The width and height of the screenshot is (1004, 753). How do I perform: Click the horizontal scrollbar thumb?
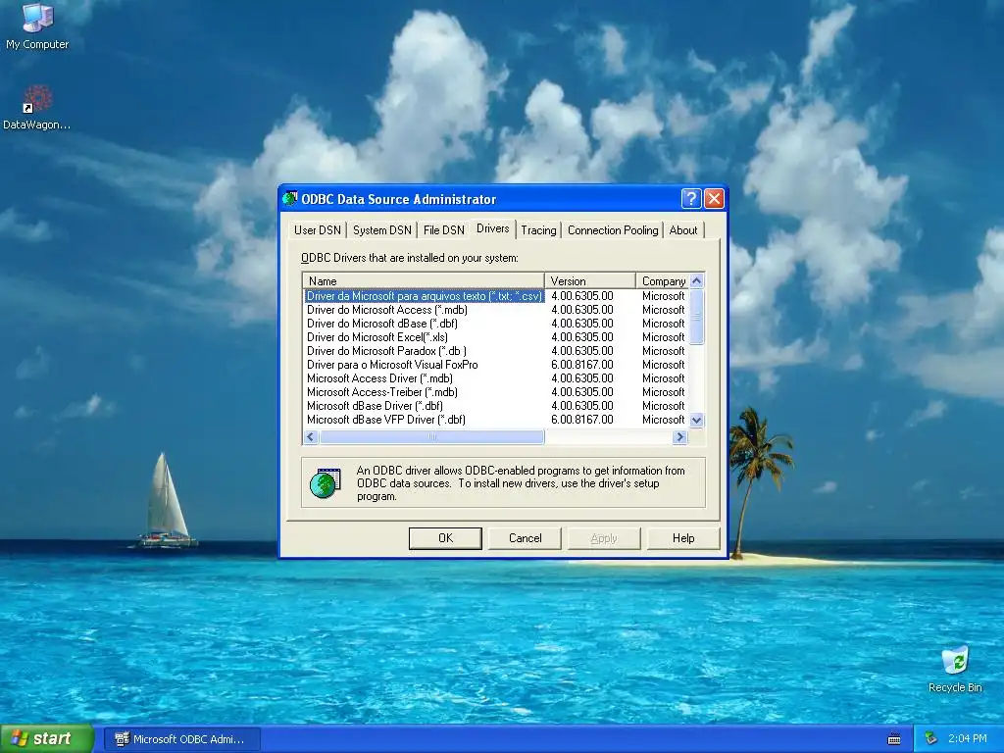tap(431, 436)
